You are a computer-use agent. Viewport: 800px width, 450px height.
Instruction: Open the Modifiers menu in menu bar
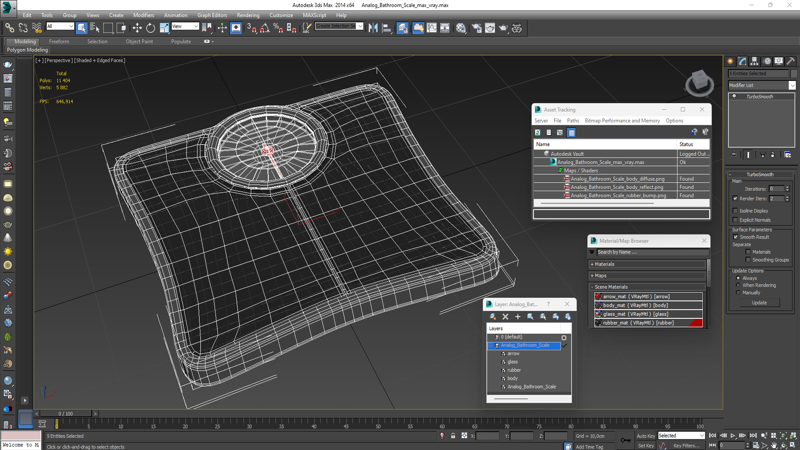[142, 15]
